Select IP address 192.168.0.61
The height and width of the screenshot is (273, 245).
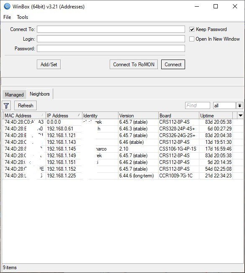60,129
